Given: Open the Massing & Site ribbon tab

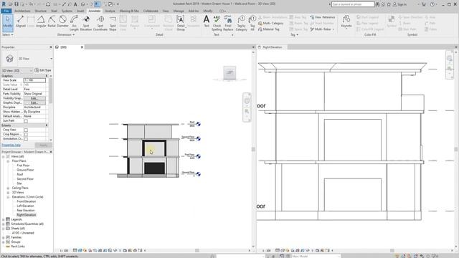Looking at the screenshot, I should pyautogui.click(x=129, y=11).
